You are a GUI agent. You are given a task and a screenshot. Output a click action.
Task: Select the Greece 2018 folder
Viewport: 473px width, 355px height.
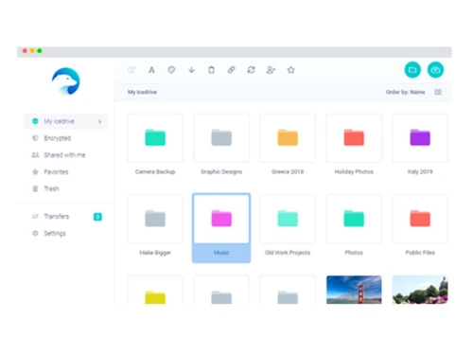click(288, 138)
